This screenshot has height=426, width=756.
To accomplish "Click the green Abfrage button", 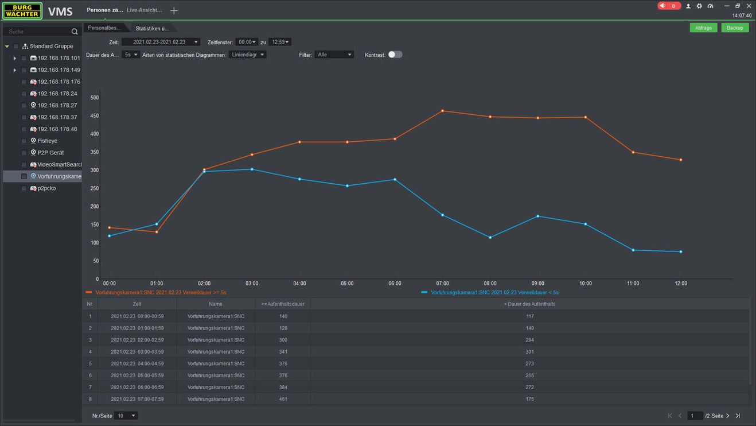I will (x=703, y=28).
